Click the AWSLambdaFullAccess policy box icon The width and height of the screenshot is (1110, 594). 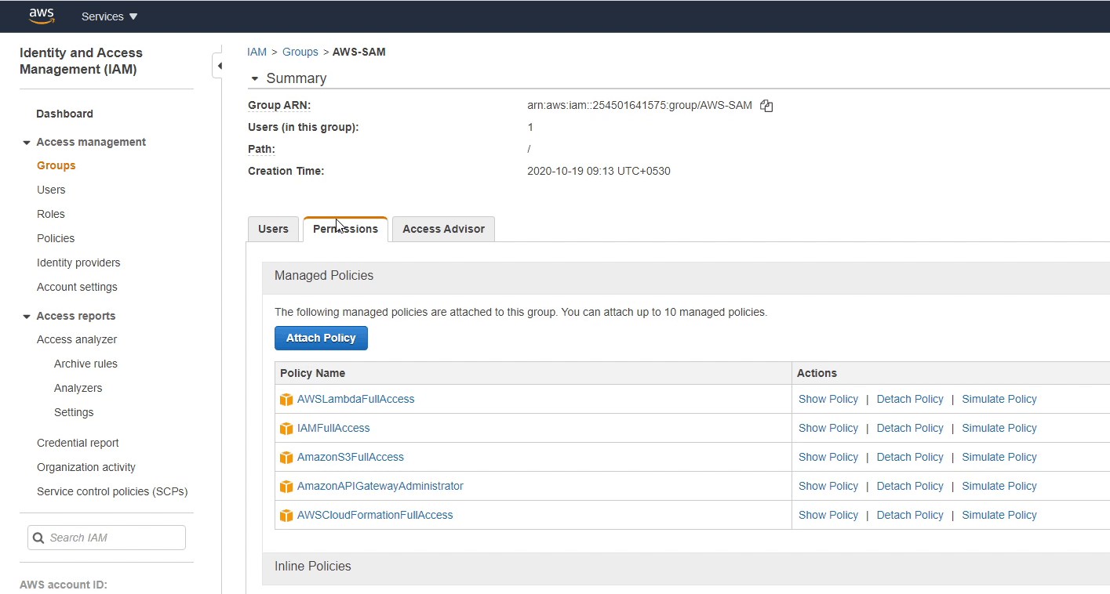tap(286, 400)
